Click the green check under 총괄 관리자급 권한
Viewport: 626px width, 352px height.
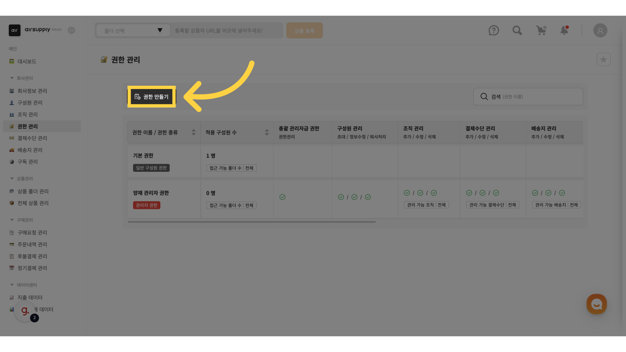[282, 197]
